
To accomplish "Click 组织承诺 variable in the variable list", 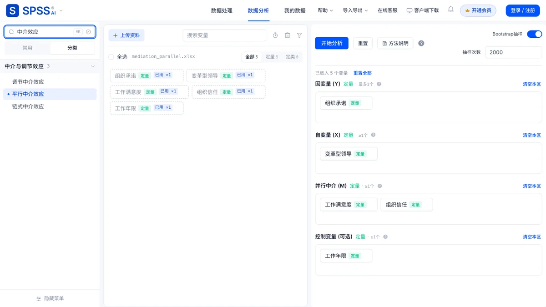I will (x=147, y=75).
